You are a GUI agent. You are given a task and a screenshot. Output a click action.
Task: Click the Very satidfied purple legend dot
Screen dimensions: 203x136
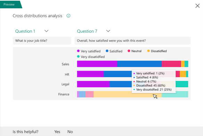tap(78, 51)
